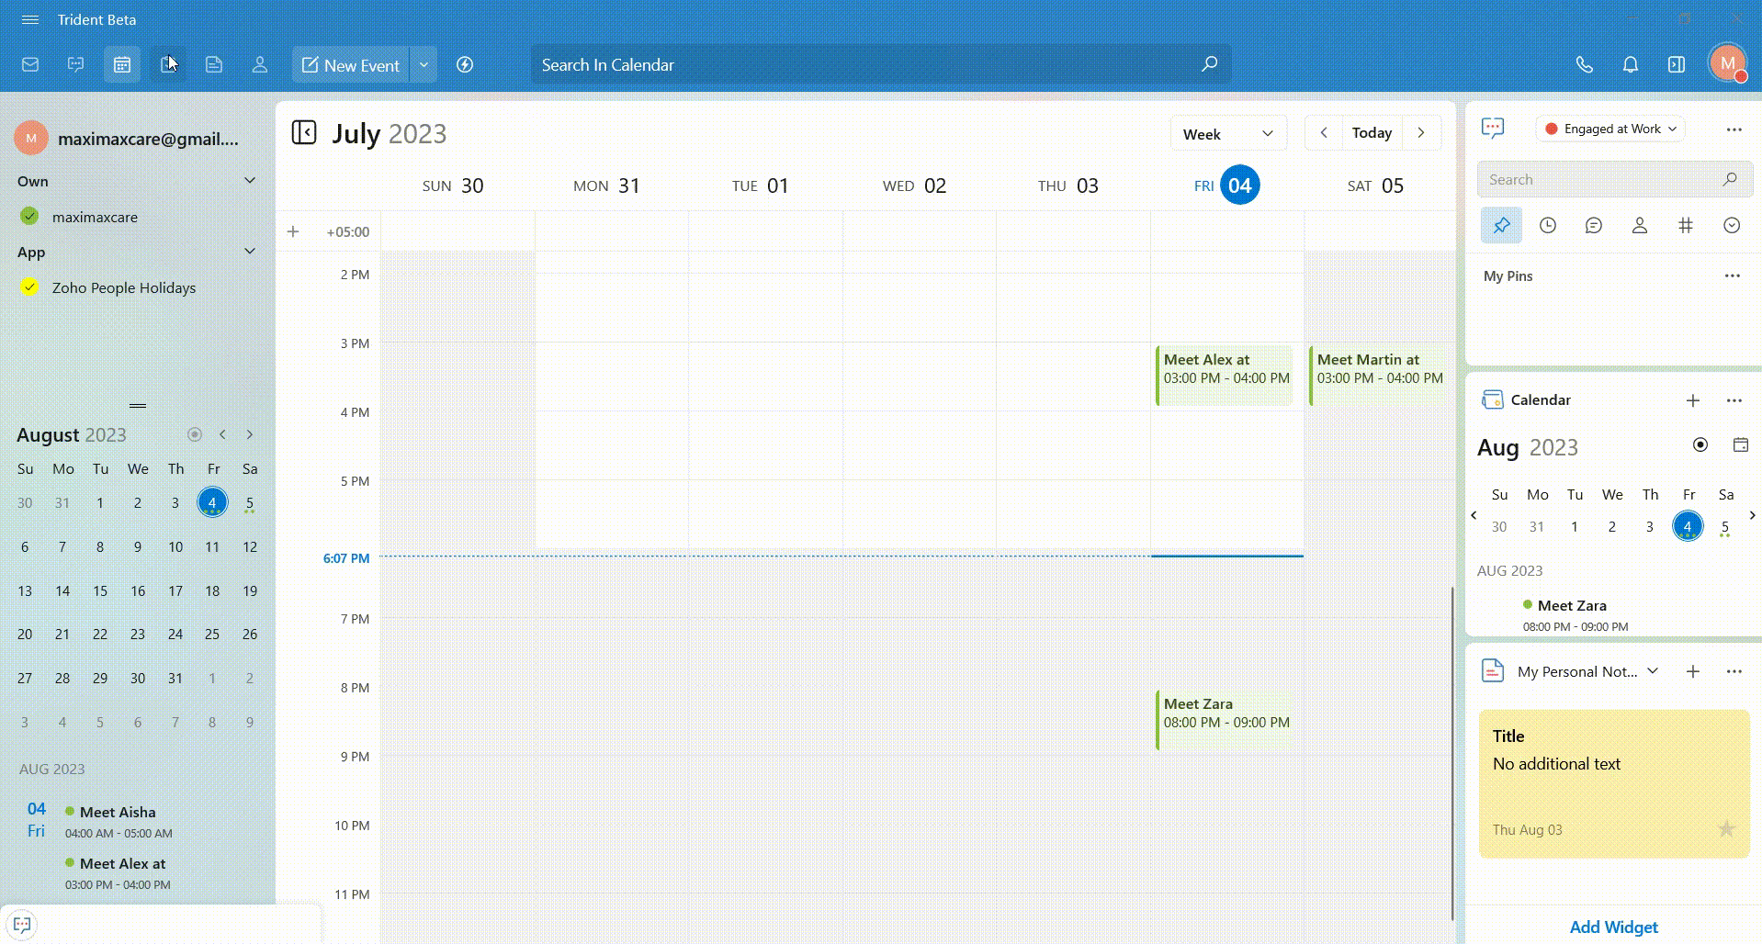Collapse the Own calendars section
This screenshot has width=1762, height=944.
(249, 181)
